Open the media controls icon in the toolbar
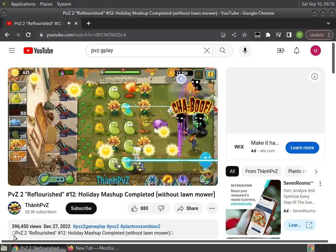336x252 pixels. coord(278,35)
